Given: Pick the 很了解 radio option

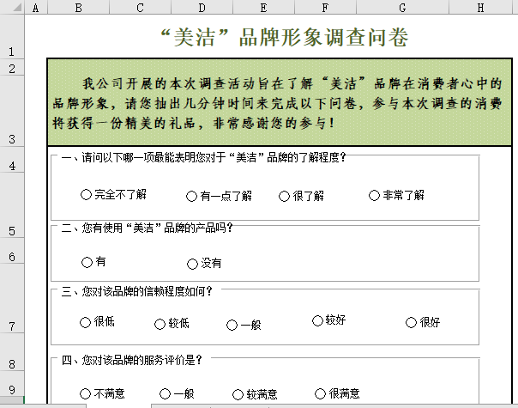Looking at the screenshot, I should [285, 195].
